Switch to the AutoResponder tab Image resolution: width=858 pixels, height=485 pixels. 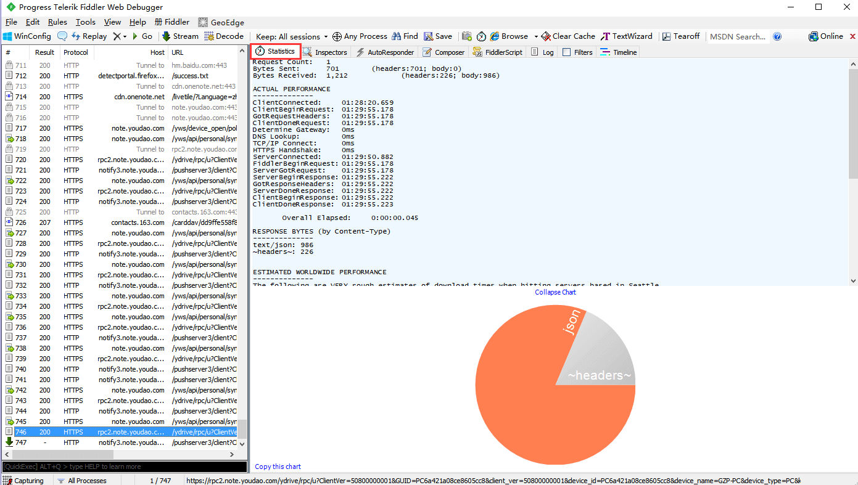pos(385,52)
